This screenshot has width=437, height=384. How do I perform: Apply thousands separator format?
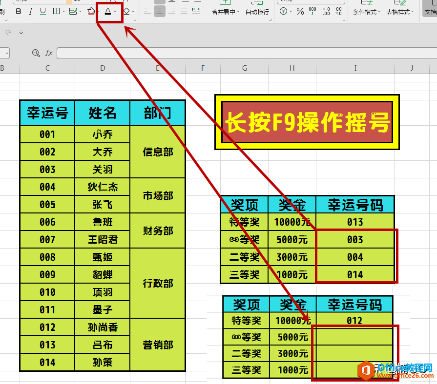(x=312, y=11)
